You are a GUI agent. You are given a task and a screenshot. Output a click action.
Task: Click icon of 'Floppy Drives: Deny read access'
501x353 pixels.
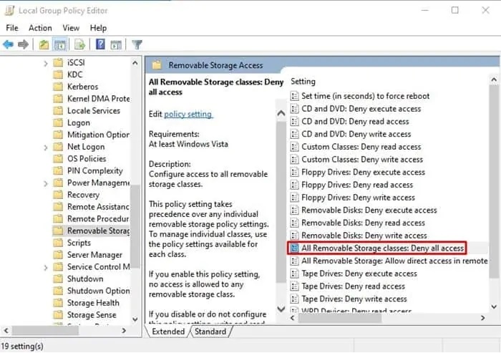tap(294, 185)
